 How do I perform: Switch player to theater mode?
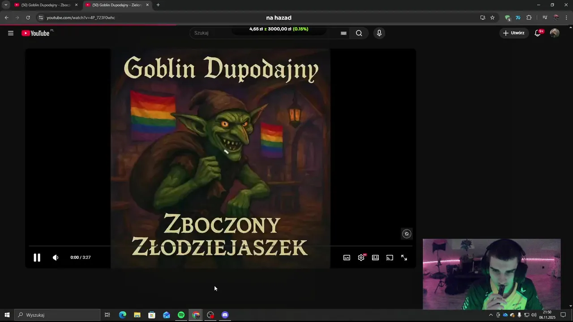coord(376,258)
